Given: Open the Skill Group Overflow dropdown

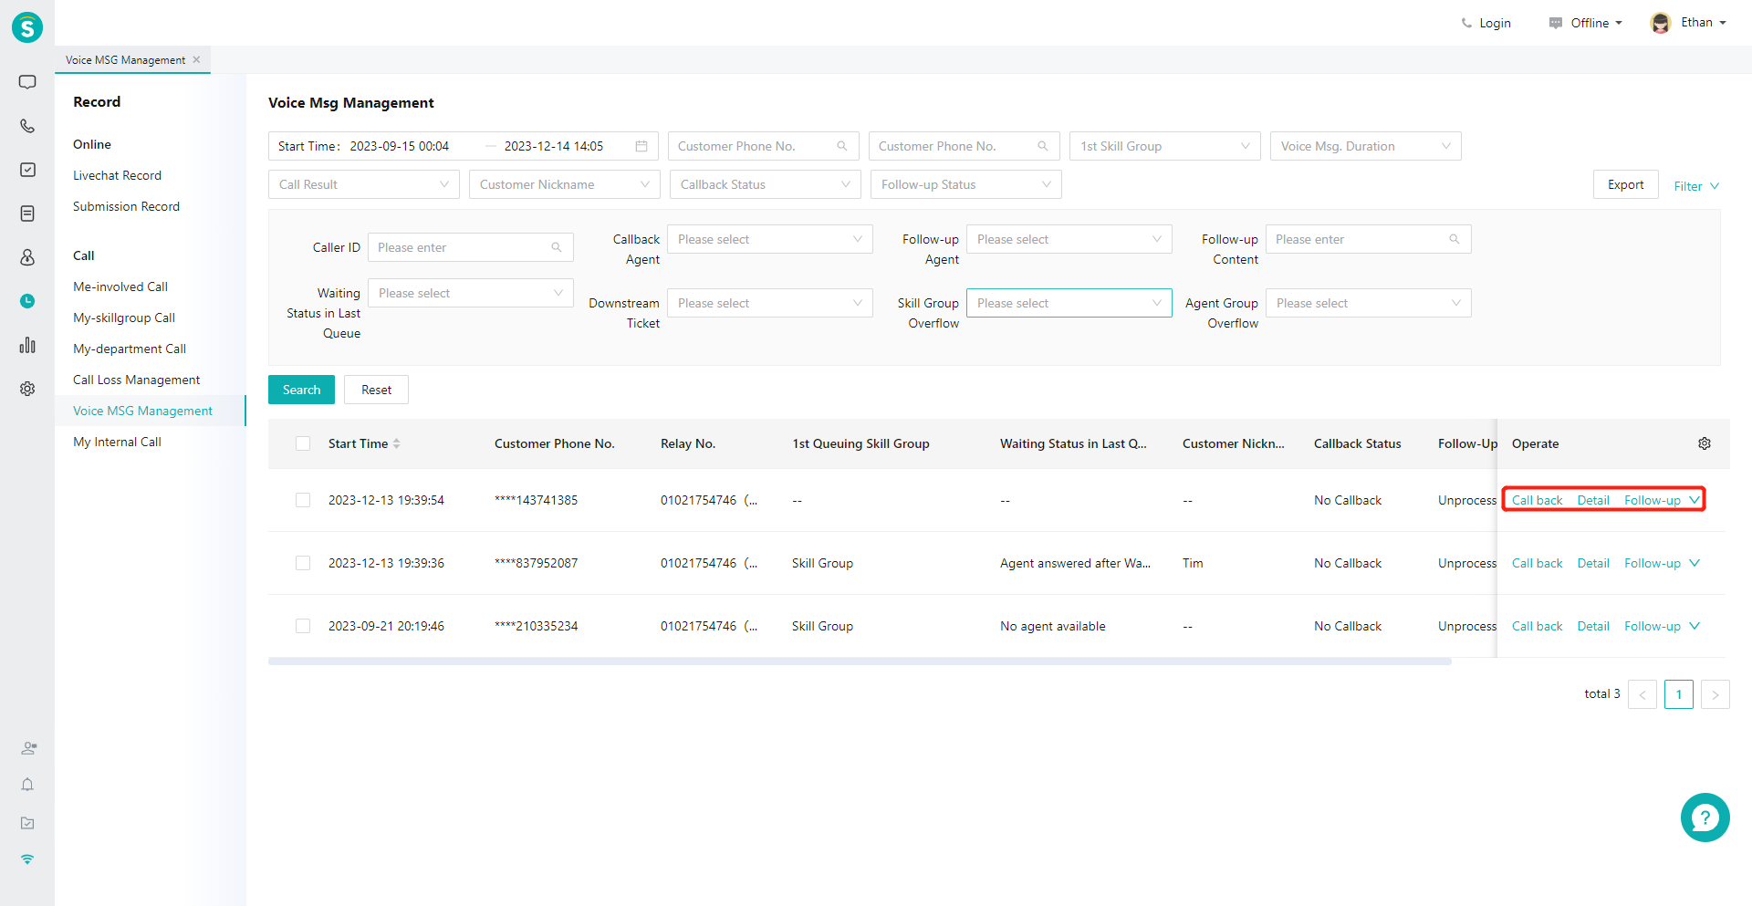Looking at the screenshot, I should (1069, 303).
